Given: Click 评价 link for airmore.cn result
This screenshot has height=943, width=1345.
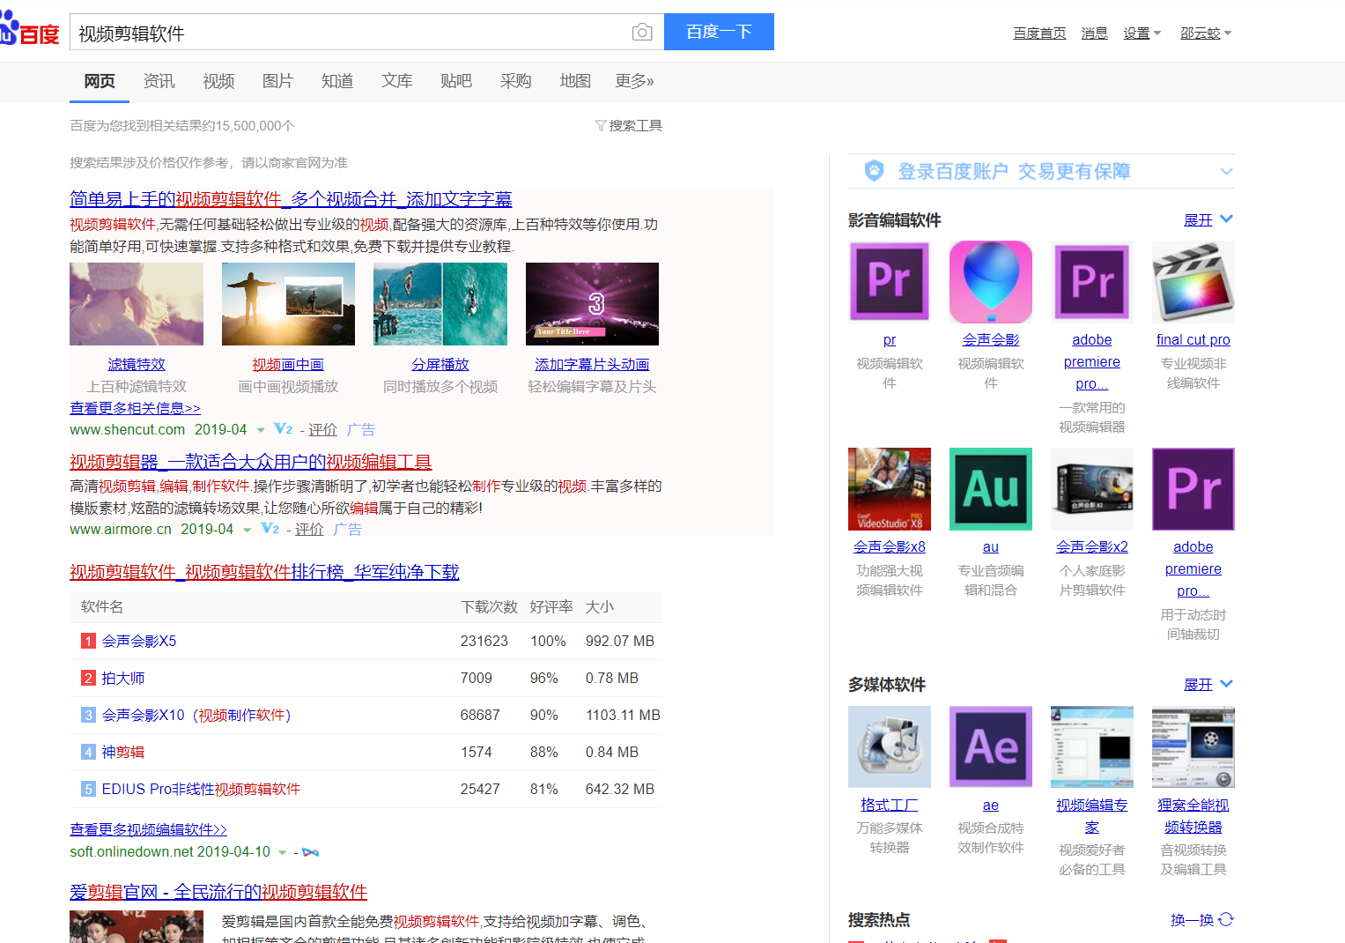Looking at the screenshot, I should point(309,530).
